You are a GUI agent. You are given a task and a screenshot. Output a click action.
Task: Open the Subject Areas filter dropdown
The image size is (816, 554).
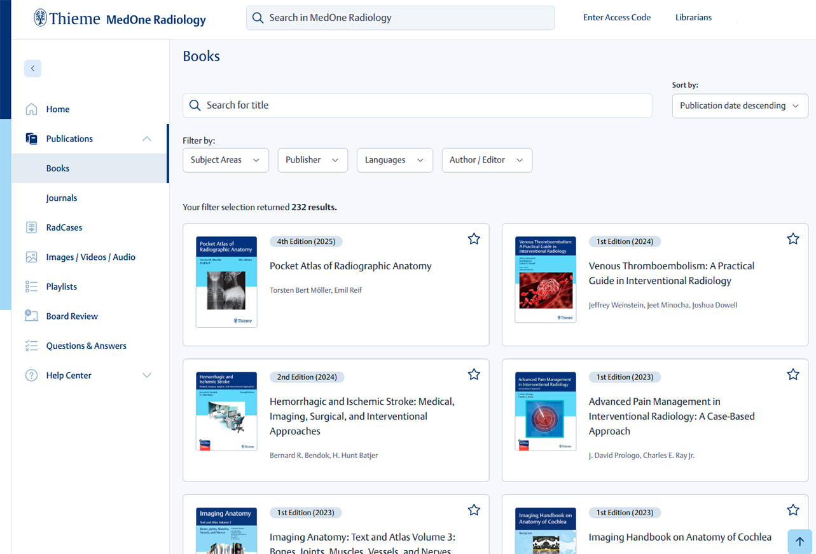click(x=225, y=160)
